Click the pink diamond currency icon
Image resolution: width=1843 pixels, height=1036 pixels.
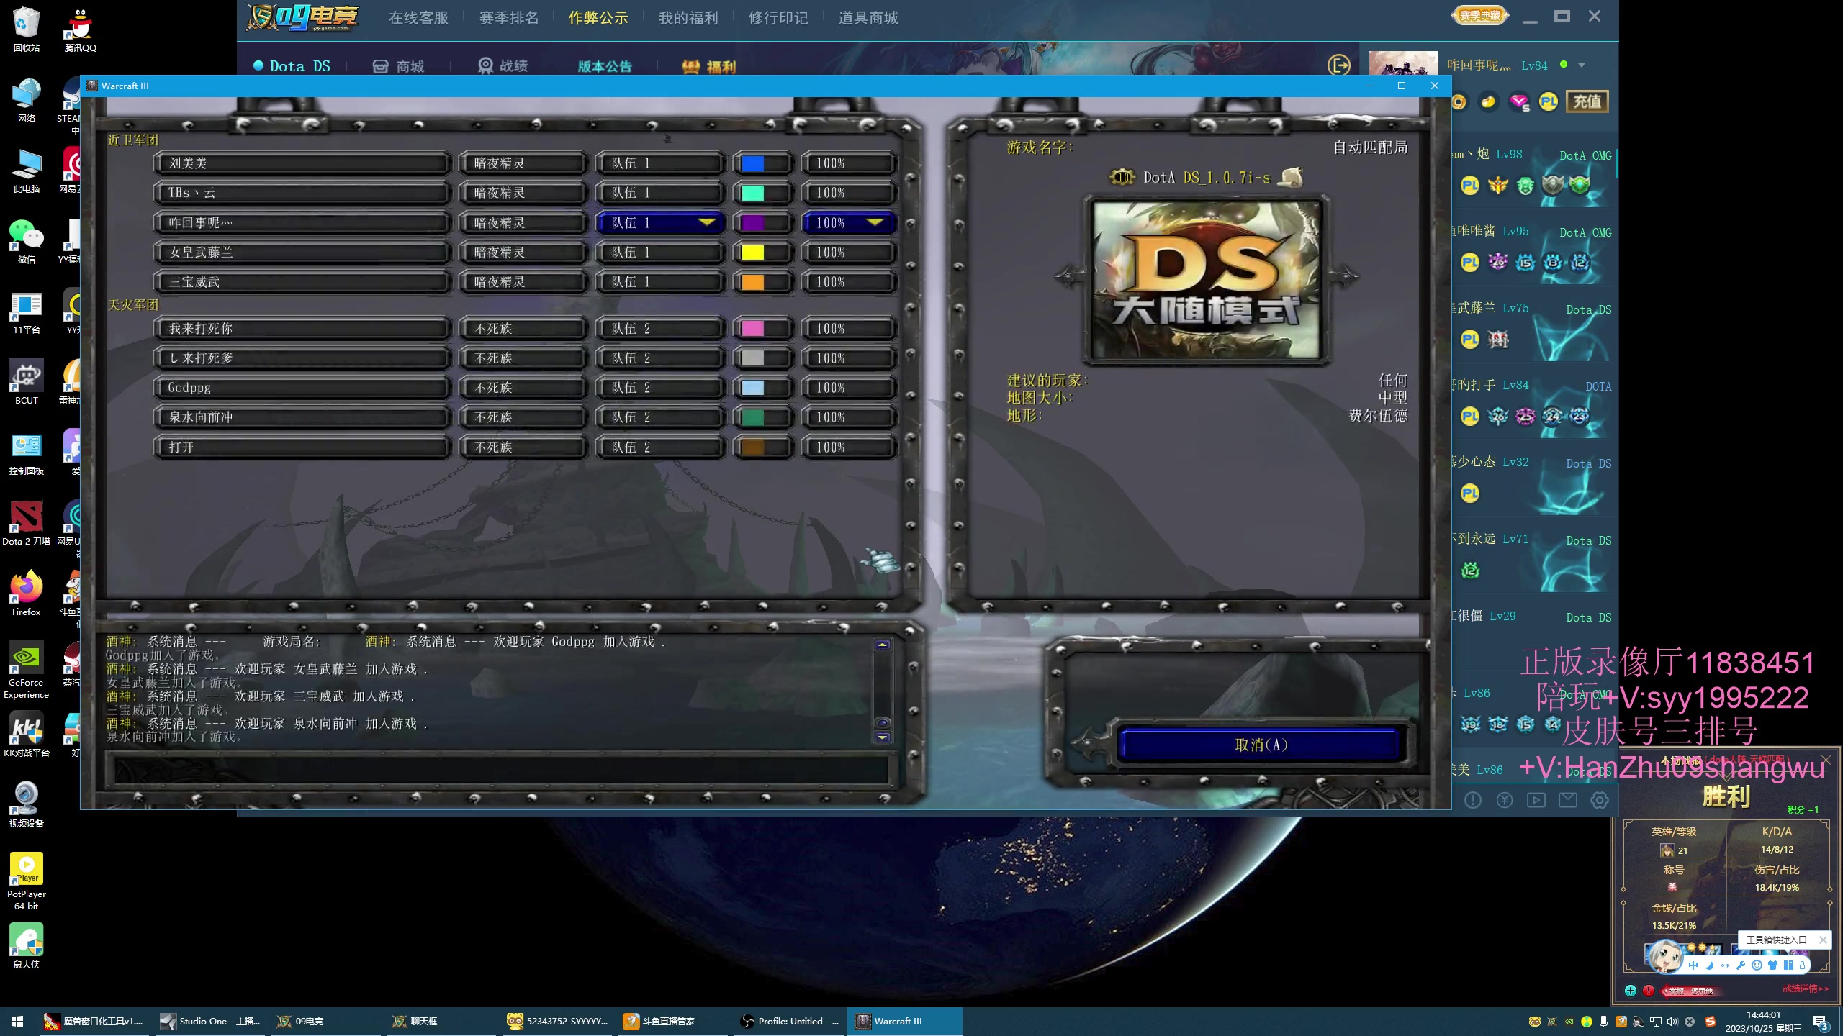coord(1518,102)
